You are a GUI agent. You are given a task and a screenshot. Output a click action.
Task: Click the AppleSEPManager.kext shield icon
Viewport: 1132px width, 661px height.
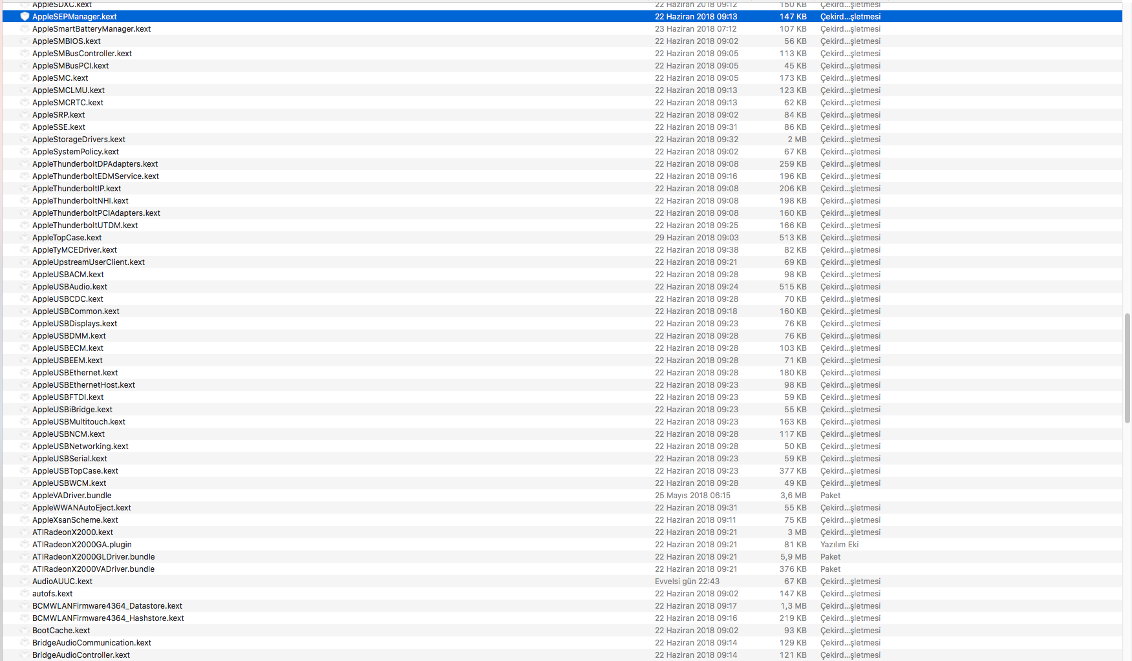click(25, 17)
